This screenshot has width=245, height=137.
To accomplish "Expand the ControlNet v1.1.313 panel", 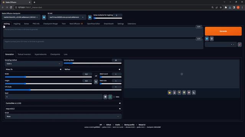I will (x=63, y=103).
